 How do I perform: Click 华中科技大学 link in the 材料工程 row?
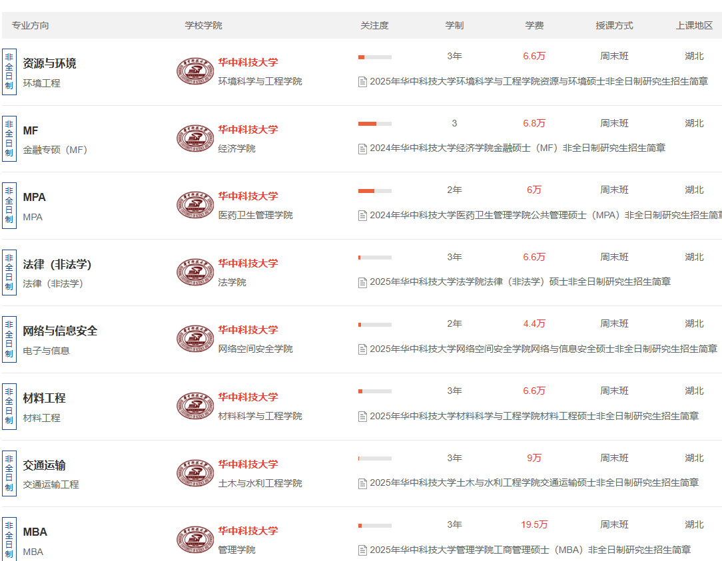coord(248,397)
